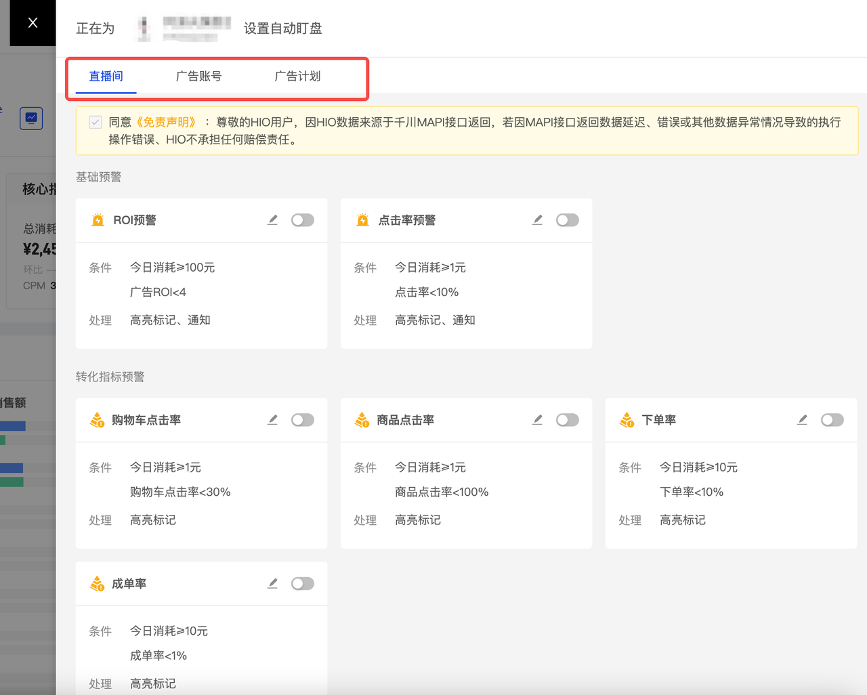Edit the 下单率 warning rule
Screen dimensions: 867x695
pyautogui.click(x=802, y=419)
